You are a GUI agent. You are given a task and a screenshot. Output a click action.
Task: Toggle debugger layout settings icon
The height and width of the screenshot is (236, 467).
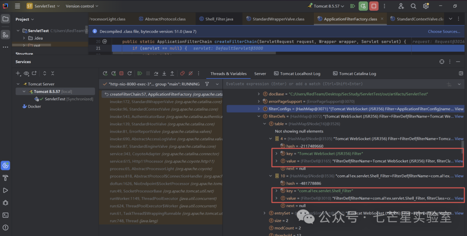461,73
